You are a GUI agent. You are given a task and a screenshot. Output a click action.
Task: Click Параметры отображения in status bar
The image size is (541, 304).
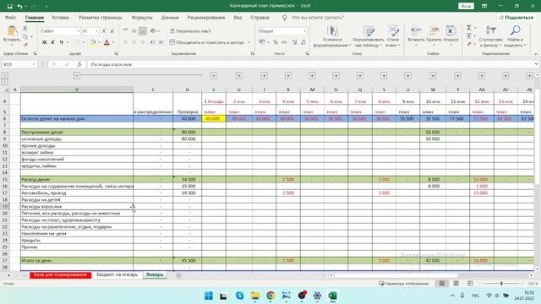pos(404,284)
